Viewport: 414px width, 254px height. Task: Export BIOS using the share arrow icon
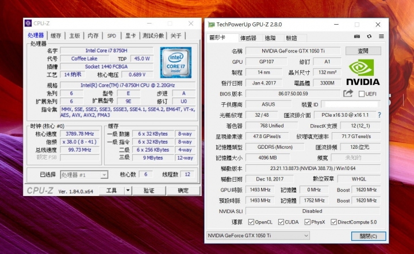coord(348,93)
